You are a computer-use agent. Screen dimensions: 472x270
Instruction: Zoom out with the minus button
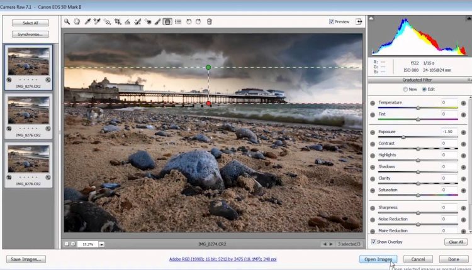[67, 244]
